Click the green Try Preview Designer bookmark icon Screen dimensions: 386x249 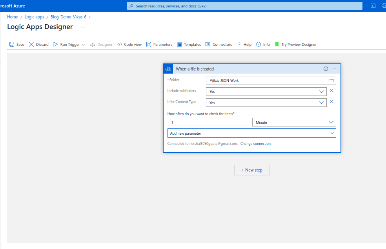tap(277, 44)
